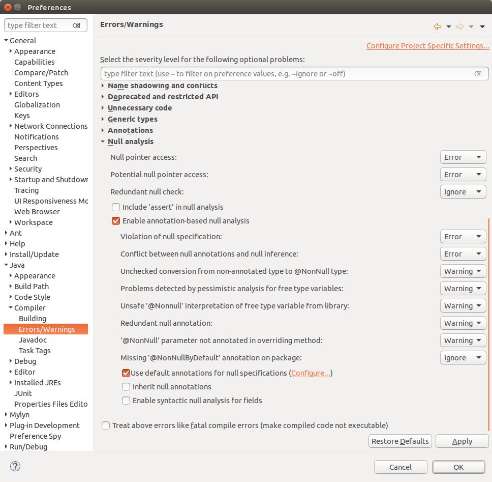This screenshot has width=492, height=482.
Task: Expand Deprecated and restricted API section
Action: click(103, 97)
